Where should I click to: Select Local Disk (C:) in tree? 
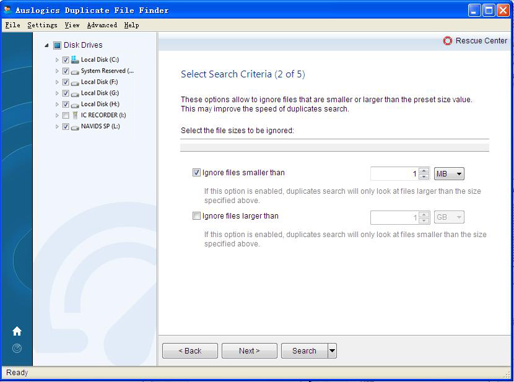pyautogui.click(x=100, y=60)
